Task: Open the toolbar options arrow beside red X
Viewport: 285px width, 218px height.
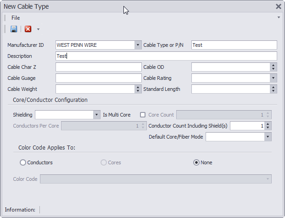Action: [x=38, y=29]
